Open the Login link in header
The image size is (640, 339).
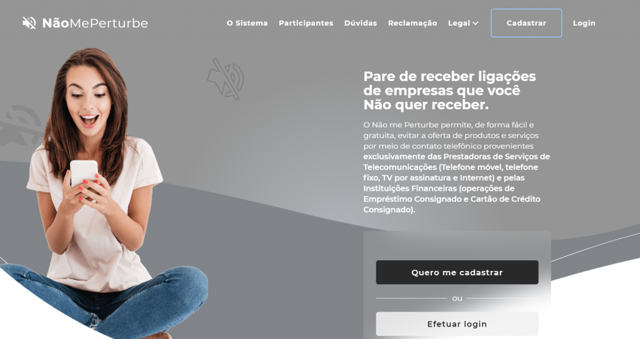[x=584, y=23]
